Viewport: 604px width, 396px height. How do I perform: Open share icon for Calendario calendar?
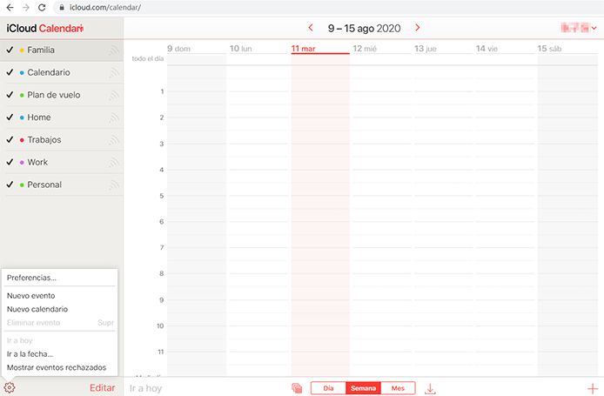[113, 72]
